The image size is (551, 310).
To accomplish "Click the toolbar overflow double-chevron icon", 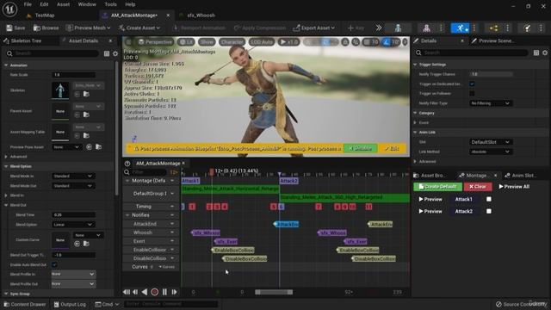I will click(x=379, y=28).
